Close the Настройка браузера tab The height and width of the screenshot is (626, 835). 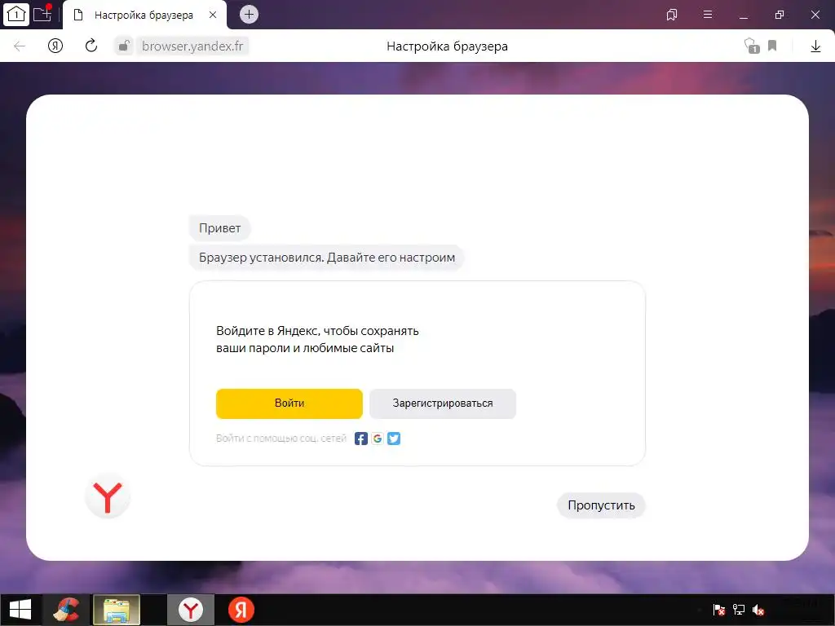pyautogui.click(x=213, y=15)
